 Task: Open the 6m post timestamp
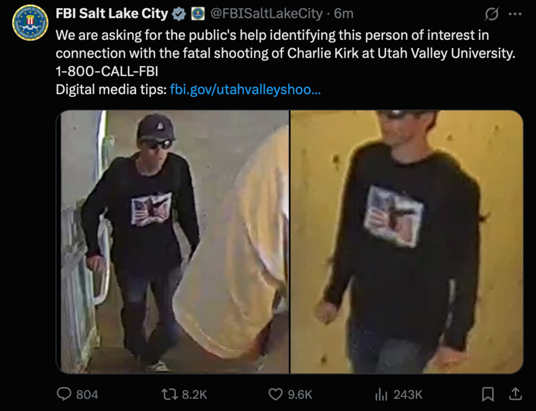point(343,14)
